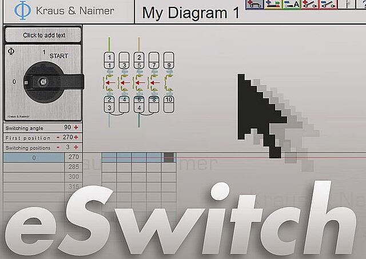Select terminal 4 at the bottom
The height and width of the screenshot is (259, 366).
pos(124,99)
